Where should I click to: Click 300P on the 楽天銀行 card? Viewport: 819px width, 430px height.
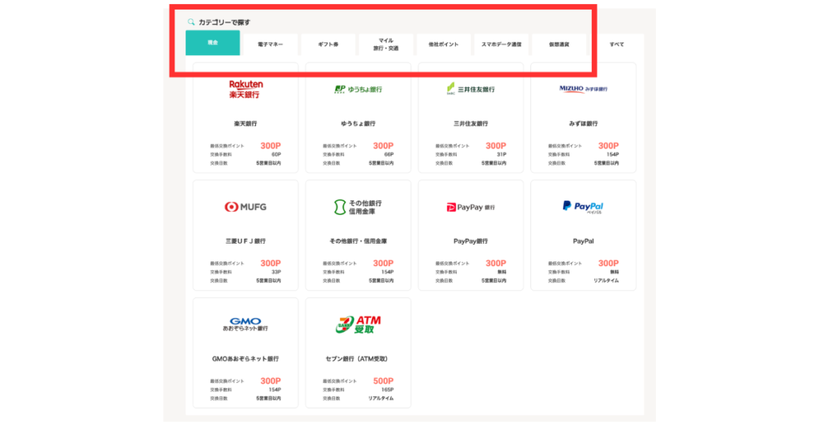pos(270,145)
